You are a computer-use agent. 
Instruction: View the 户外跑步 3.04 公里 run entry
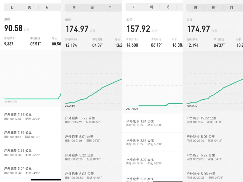pyautogui.click(x=30, y=170)
